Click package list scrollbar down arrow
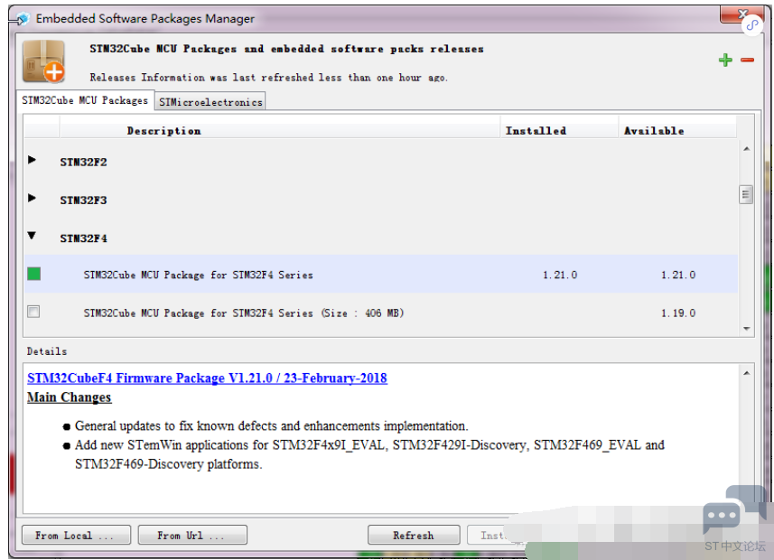The width and height of the screenshot is (774, 560). (746, 329)
